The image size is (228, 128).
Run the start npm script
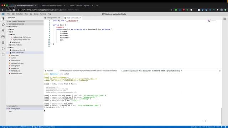point(10,111)
